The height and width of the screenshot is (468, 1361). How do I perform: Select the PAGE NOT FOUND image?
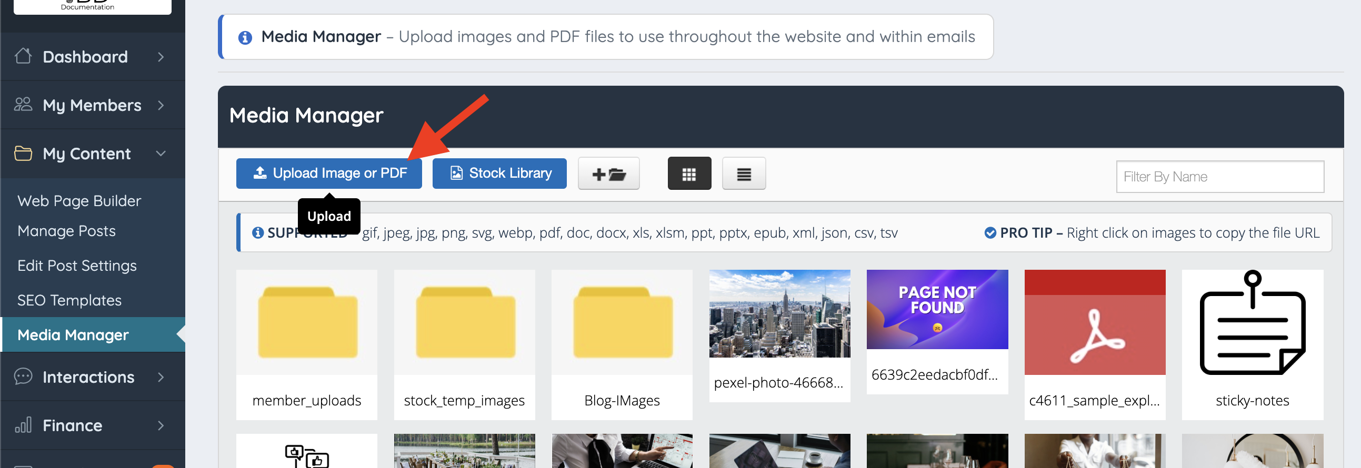point(937,309)
